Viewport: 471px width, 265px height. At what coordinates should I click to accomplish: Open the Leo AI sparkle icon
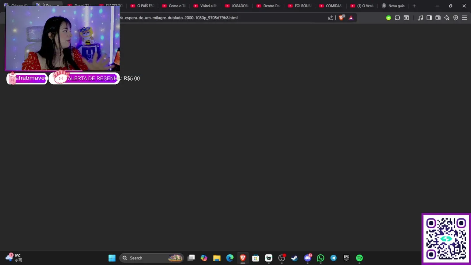click(x=447, y=18)
